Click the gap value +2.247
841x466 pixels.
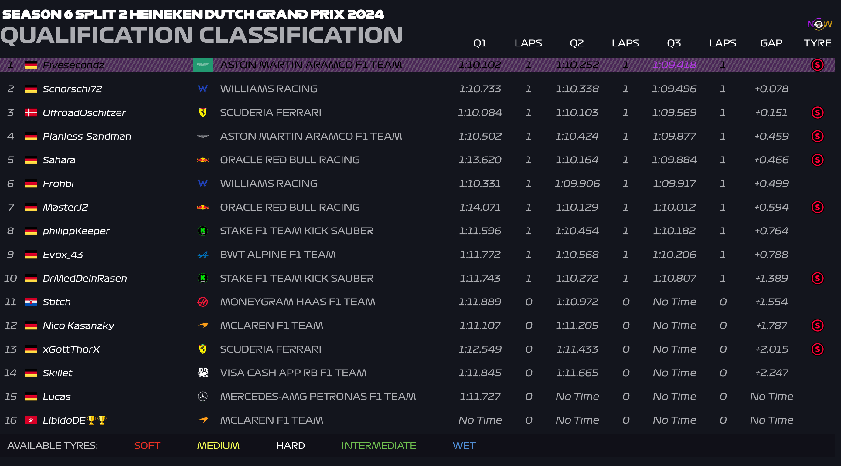point(771,373)
